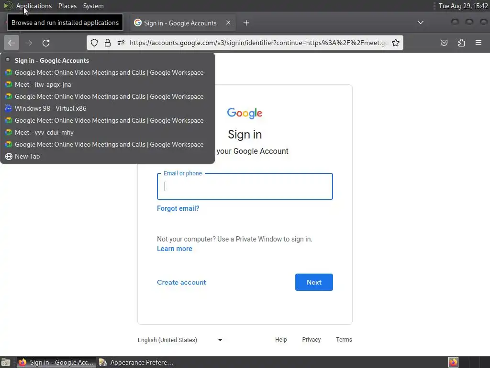Open the System menu

click(93, 6)
